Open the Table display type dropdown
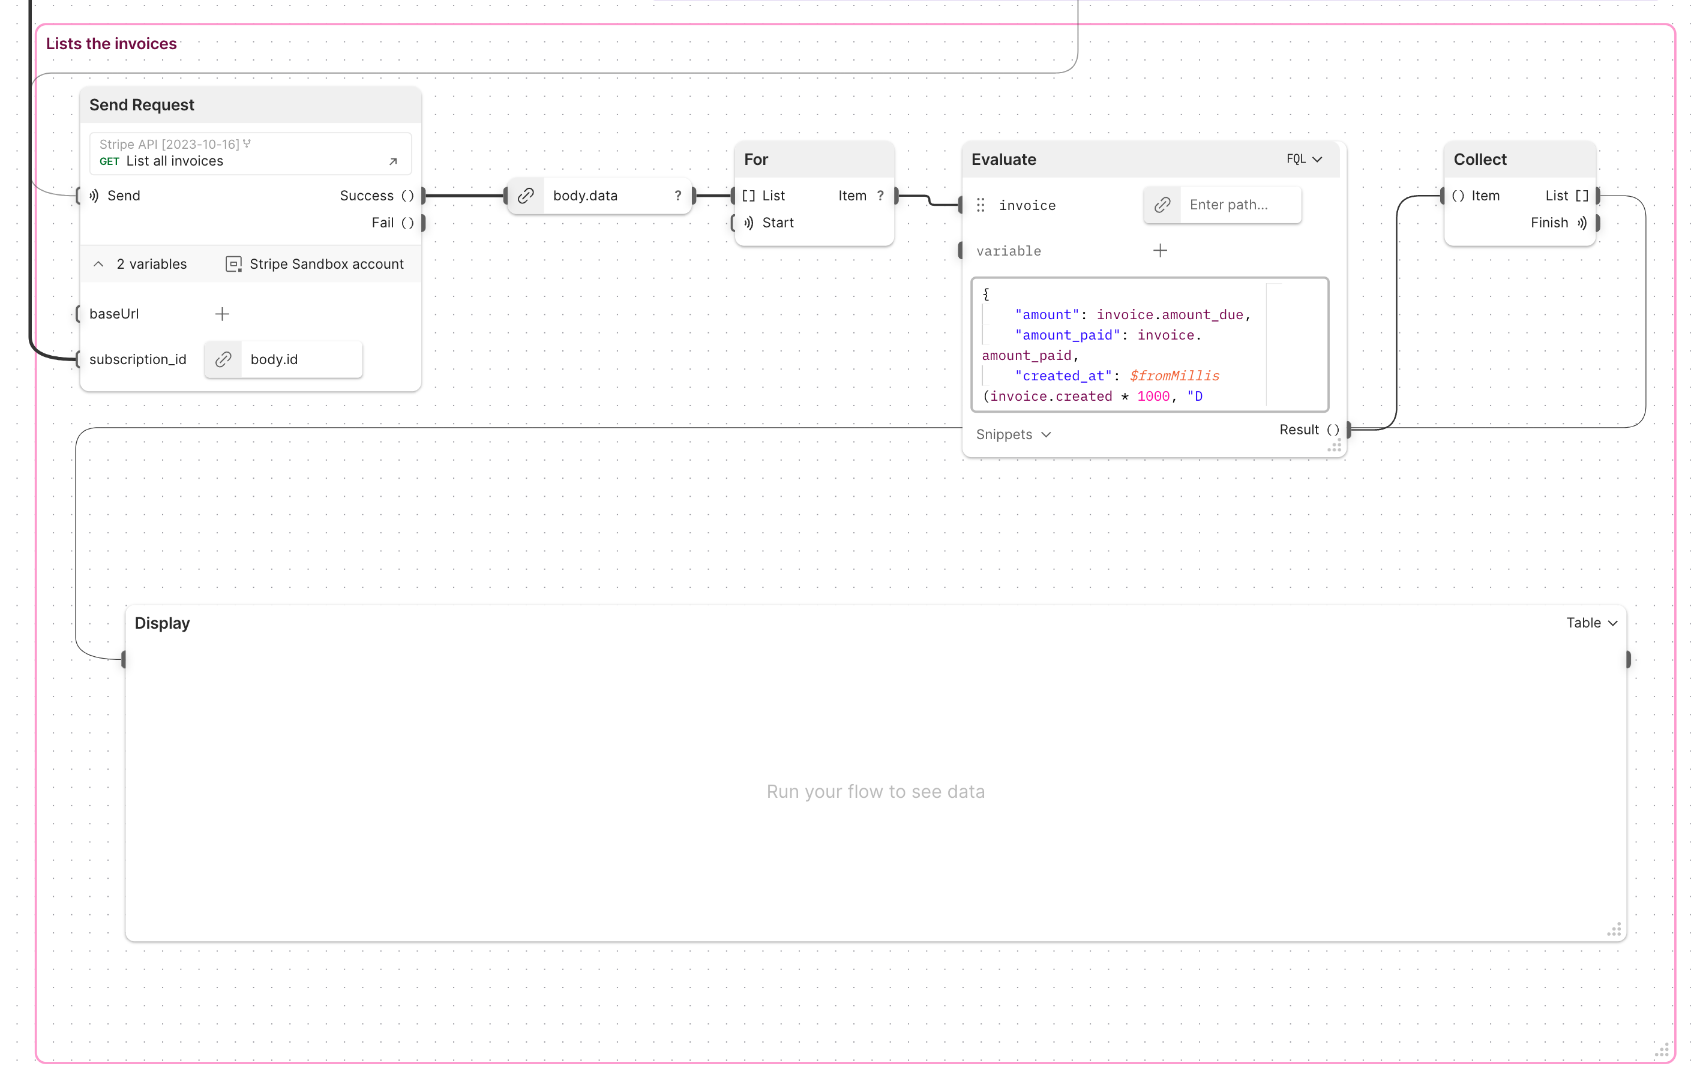Screen dimensions: 1691x1075 1591,623
